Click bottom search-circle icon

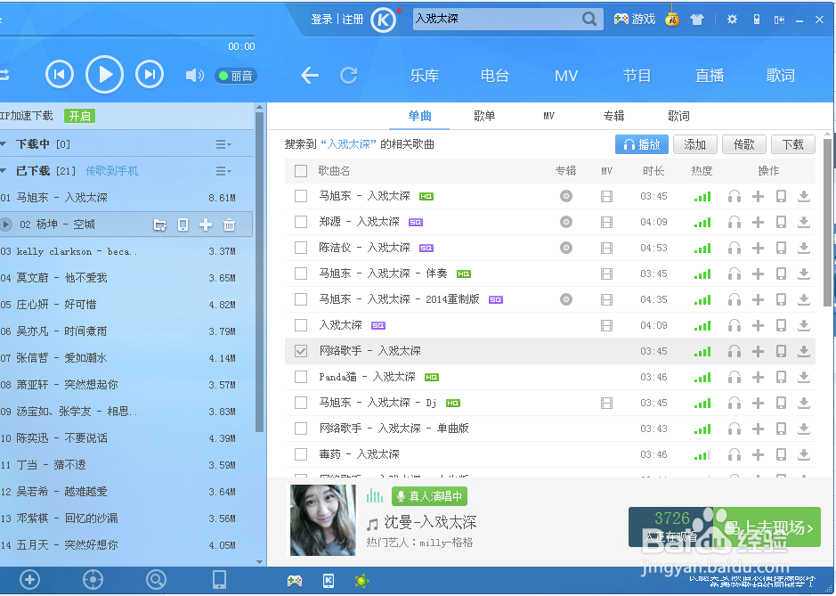[x=156, y=579]
